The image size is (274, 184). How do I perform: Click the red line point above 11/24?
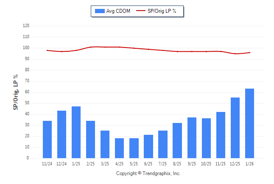48,50
